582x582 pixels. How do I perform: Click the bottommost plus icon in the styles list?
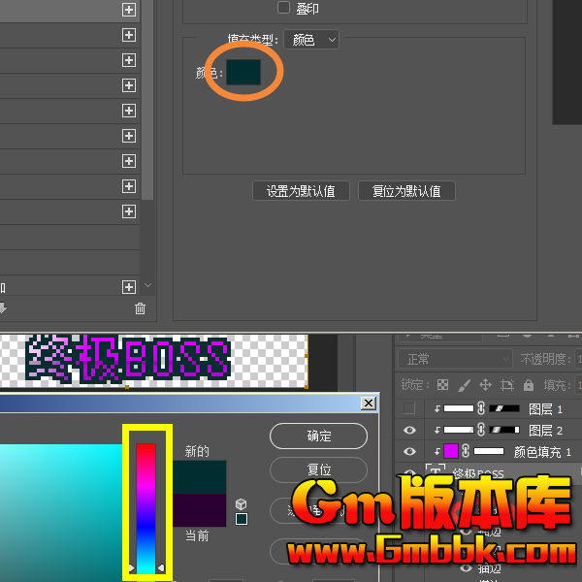[129, 287]
